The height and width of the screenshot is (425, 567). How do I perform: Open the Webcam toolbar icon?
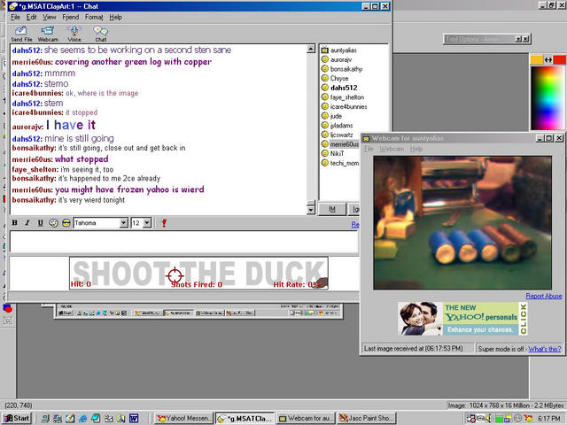coord(48,34)
